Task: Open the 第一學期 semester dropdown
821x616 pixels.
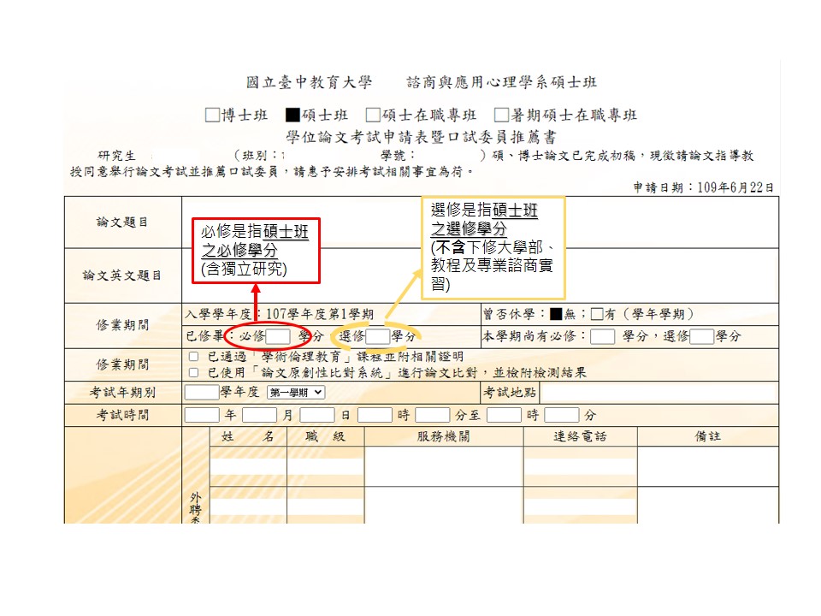Action: [296, 392]
